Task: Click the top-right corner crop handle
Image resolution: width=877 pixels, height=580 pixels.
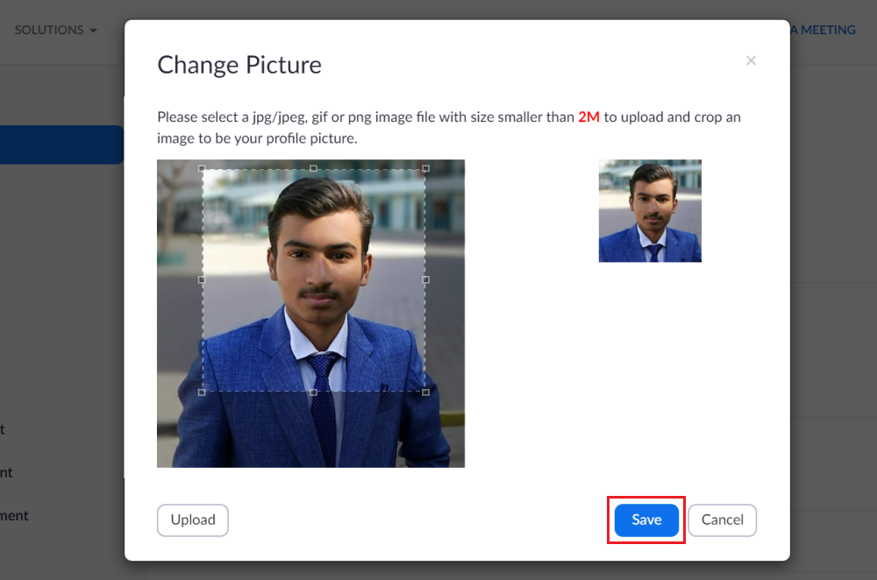Action: [426, 168]
